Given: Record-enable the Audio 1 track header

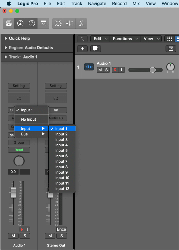Looking at the screenshot, I should (115, 70).
